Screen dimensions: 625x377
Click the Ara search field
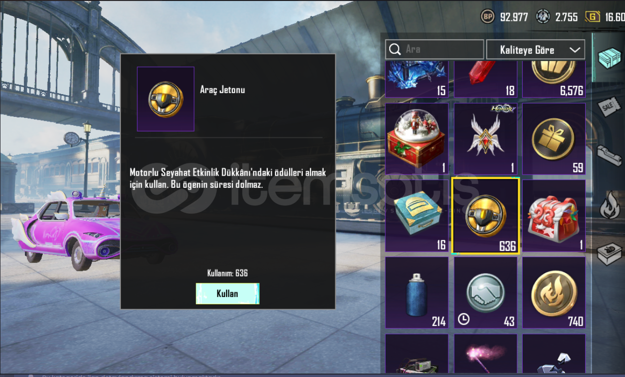434,49
